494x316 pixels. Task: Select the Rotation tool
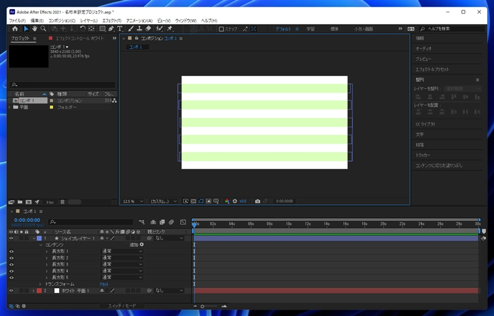pos(82,28)
